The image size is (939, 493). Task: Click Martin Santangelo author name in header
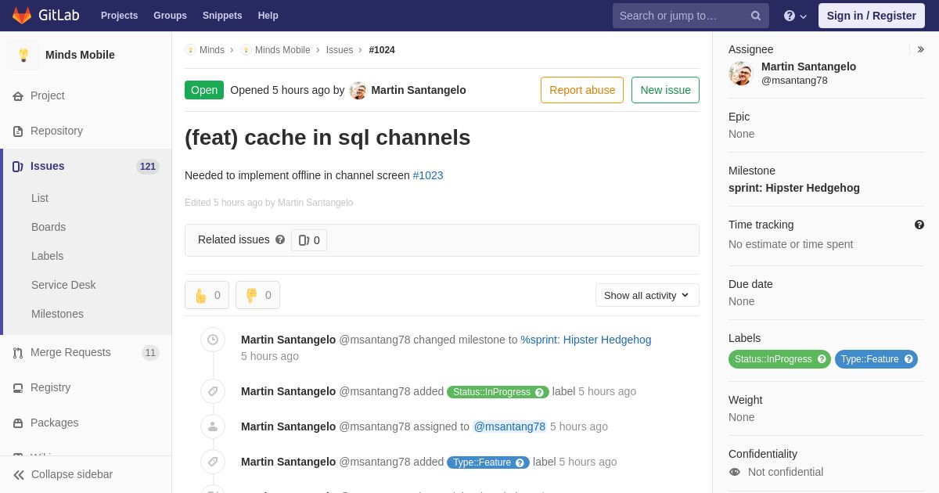(419, 90)
